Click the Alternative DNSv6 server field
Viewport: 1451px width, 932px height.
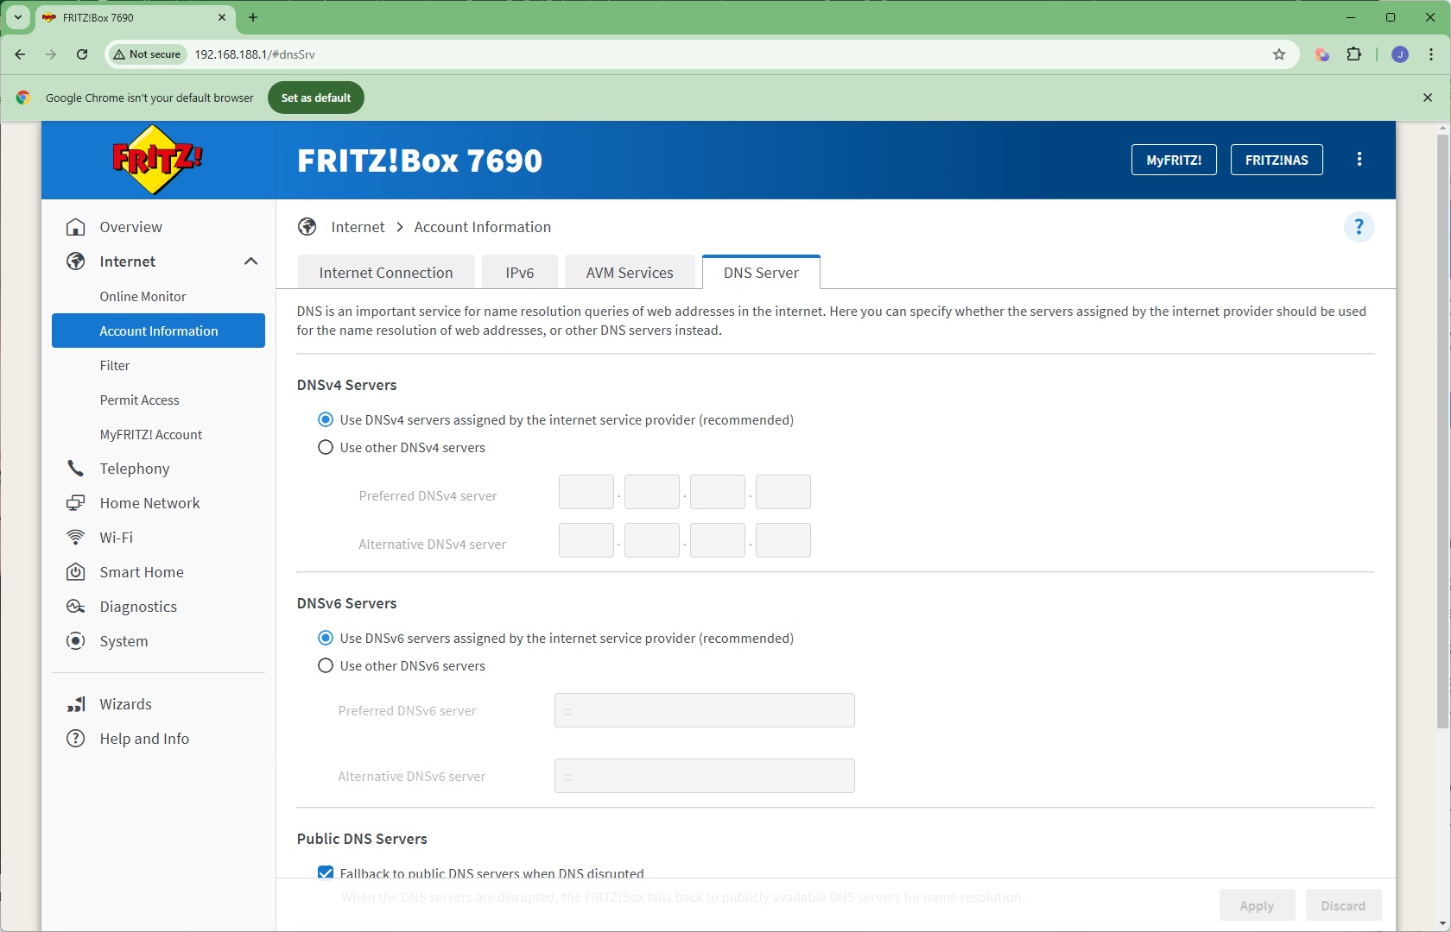point(705,776)
